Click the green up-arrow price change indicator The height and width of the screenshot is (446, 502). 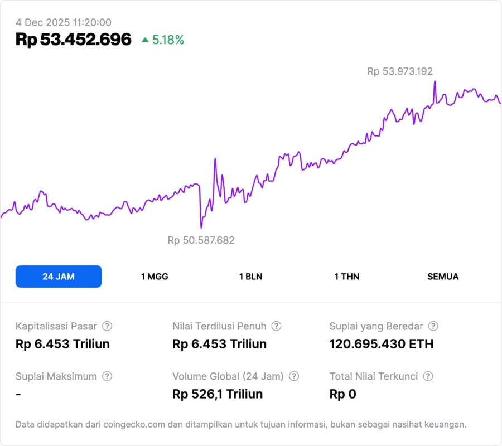click(x=145, y=40)
